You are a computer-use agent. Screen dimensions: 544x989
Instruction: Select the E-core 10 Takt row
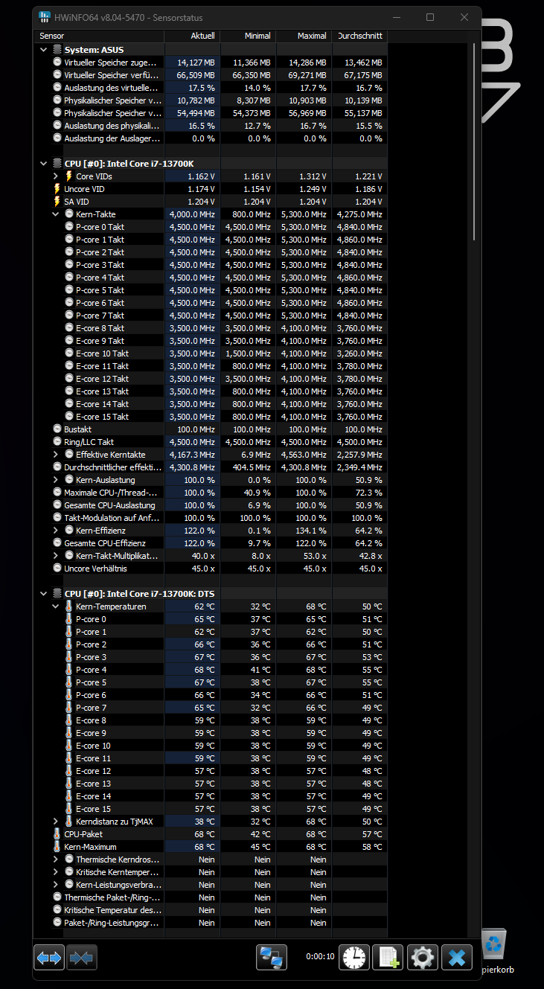(211, 353)
